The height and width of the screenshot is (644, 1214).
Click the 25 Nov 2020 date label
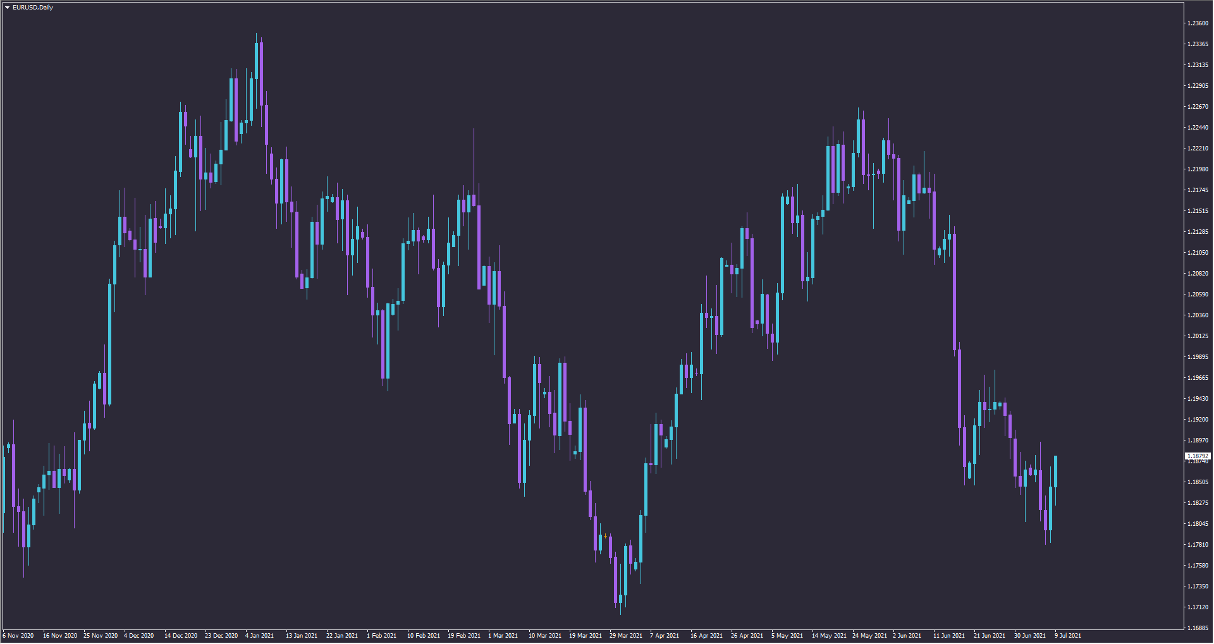(x=101, y=636)
